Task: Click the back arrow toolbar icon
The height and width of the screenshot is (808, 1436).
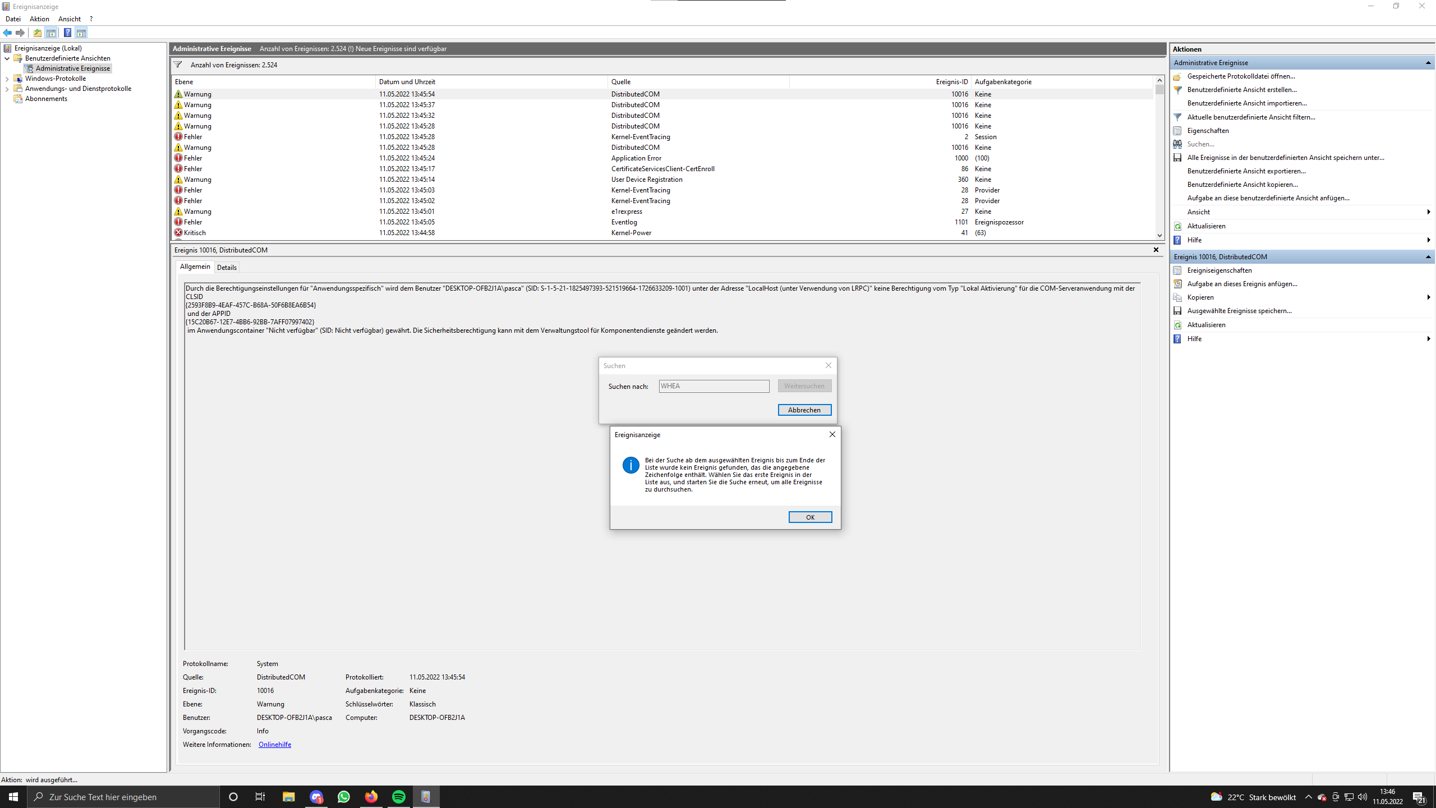Action: coord(7,33)
